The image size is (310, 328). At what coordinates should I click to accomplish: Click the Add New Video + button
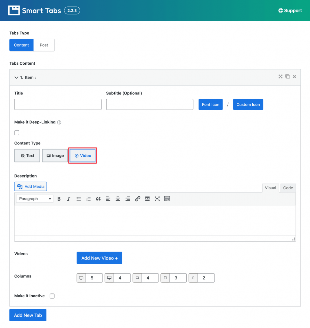coord(99,258)
